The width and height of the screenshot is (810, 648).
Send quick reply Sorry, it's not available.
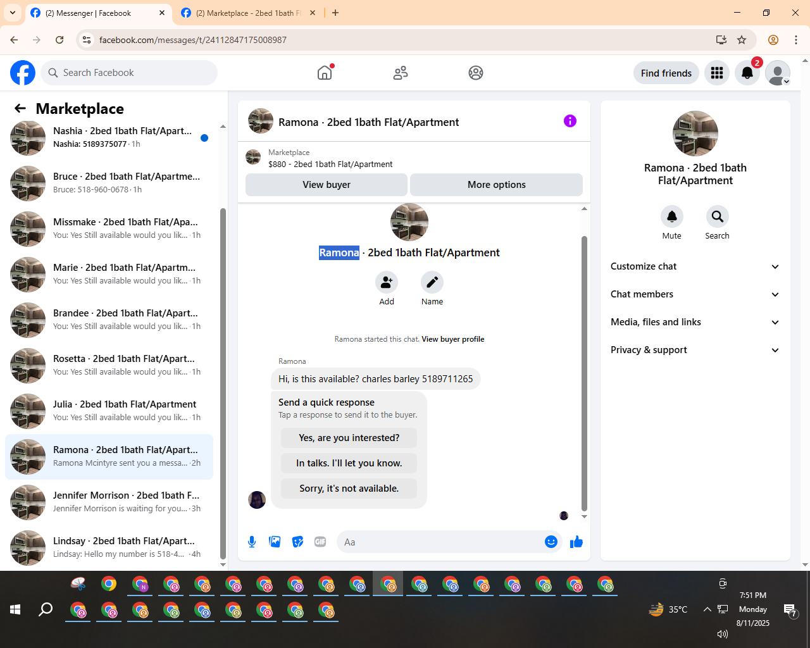pyautogui.click(x=349, y=489)
